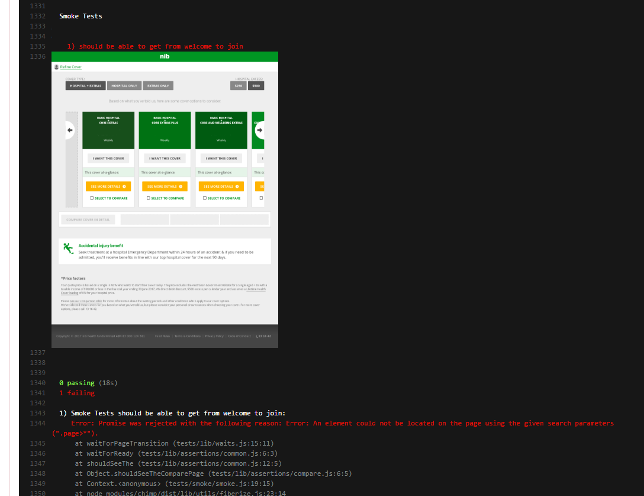Image resolution: width=644 pixels, height=496 pixels.
Task: Choose the $500 hospital excess
Action: click(x=256, y=86)
